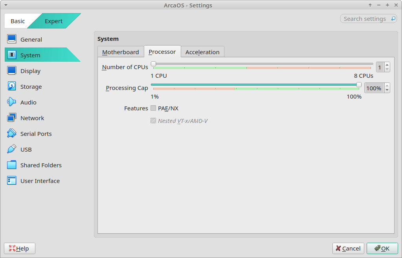Open the Audio speaker icon
The width and height of the screenshot is (402, 258).
click(11, 102)
